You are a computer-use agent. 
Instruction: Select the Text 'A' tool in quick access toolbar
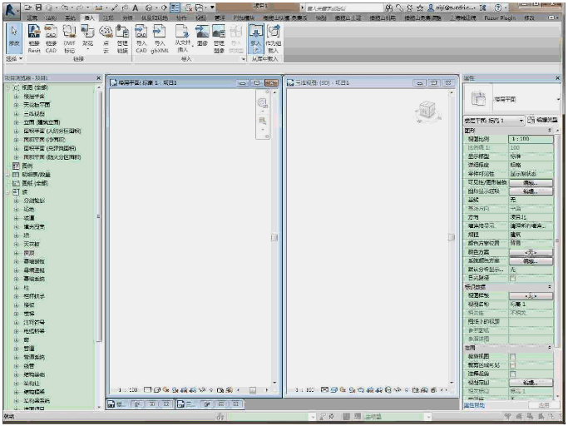point(135,7)
